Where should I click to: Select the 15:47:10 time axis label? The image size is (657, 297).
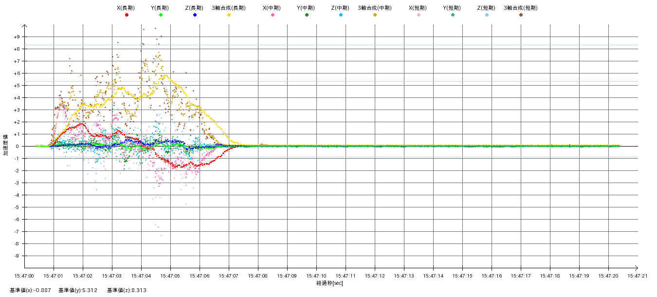click(x=316, y=276)
